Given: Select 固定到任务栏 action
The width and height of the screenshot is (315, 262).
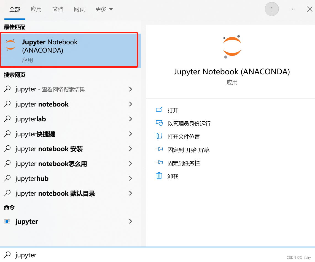Looking at the screenshot, I should click(184, 163).
